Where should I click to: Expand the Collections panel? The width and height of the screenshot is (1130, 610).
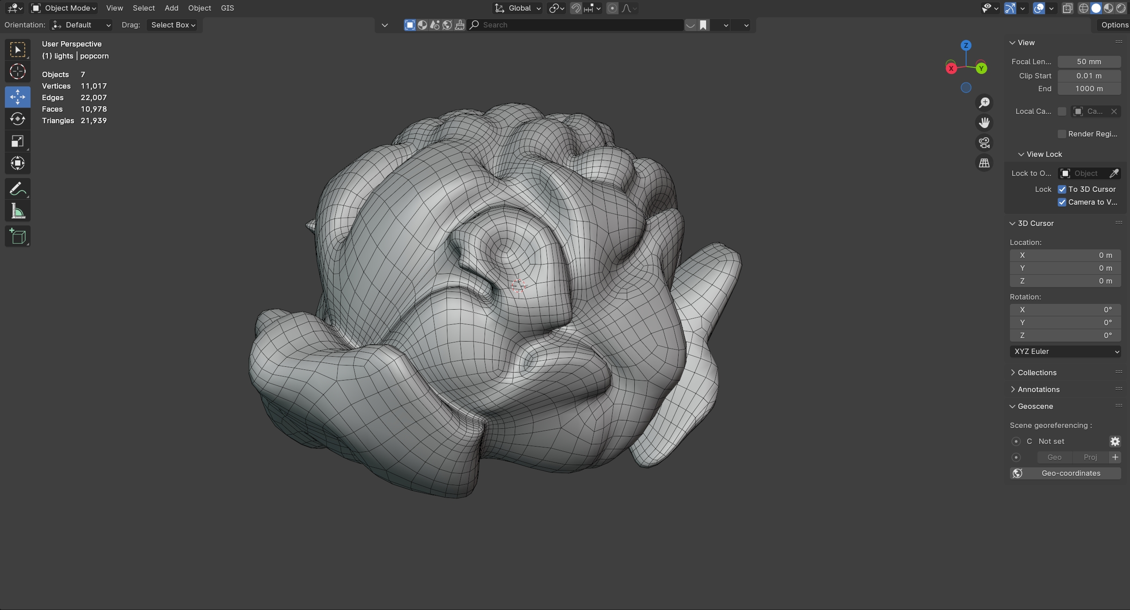click(x=1037, y=373)
